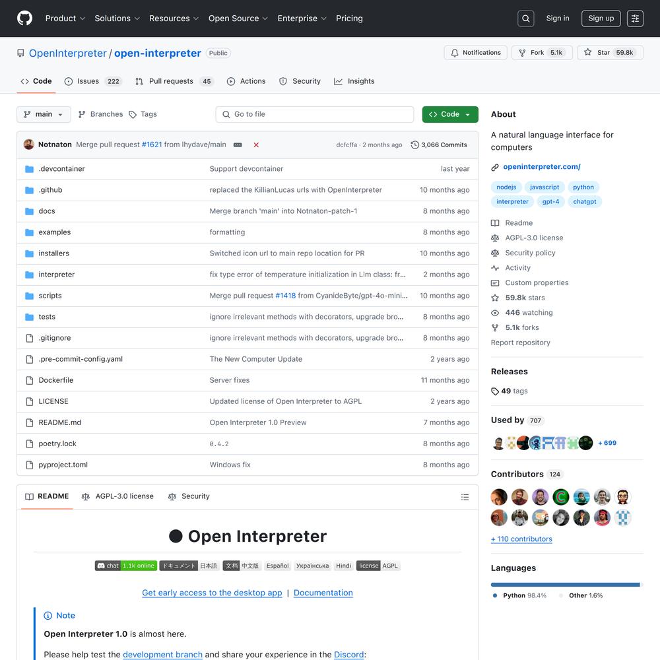660x660 pixels.
Task: Visit openinterpreter.com website link
Action: tap(542, 167)
